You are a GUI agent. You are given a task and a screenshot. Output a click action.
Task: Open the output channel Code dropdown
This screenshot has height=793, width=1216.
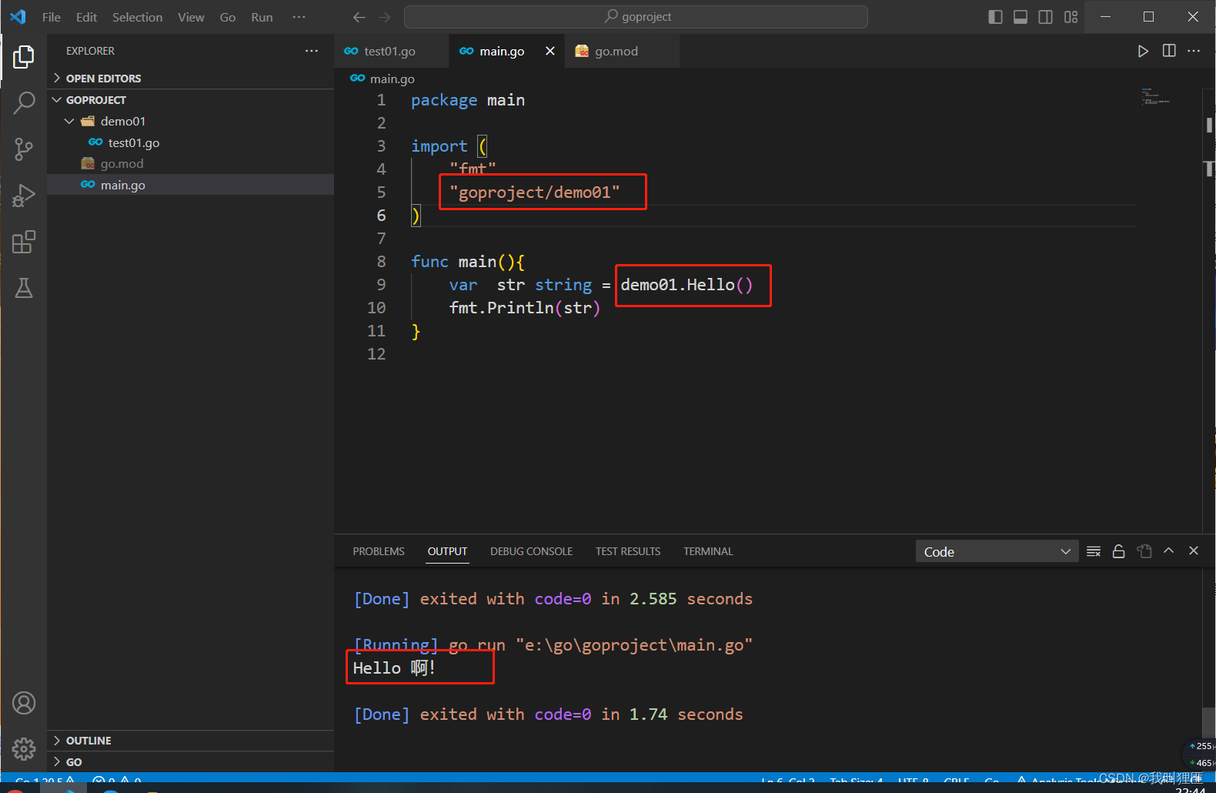click(997, 551)
